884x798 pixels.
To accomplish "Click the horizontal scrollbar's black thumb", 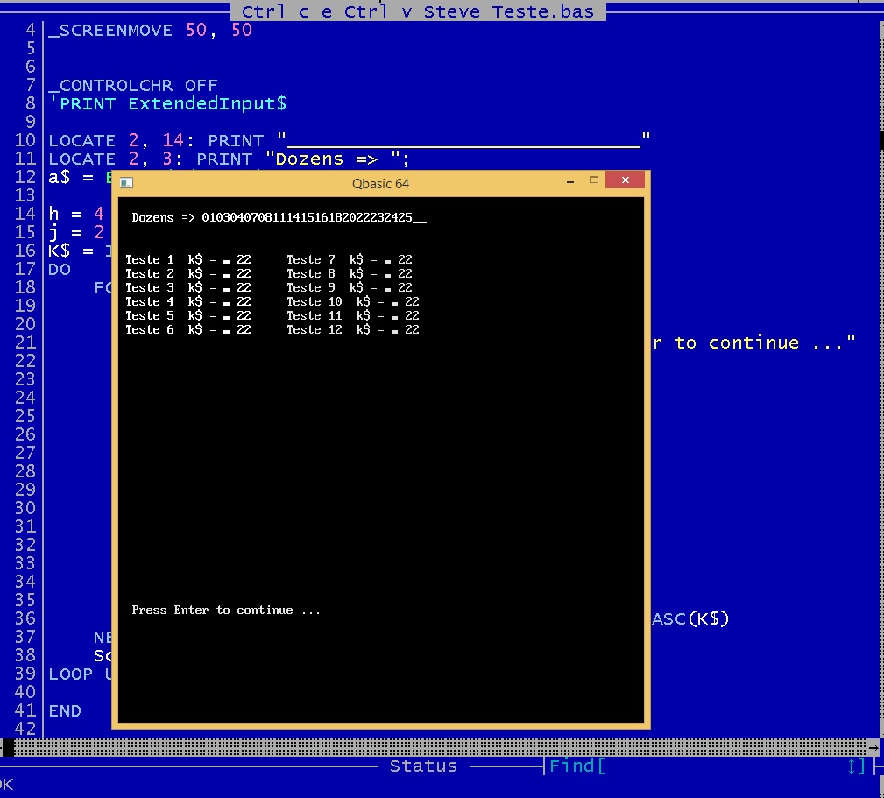I will (8, 747).
